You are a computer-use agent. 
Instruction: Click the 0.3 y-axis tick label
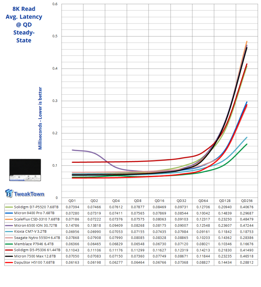tap(55, 101)
